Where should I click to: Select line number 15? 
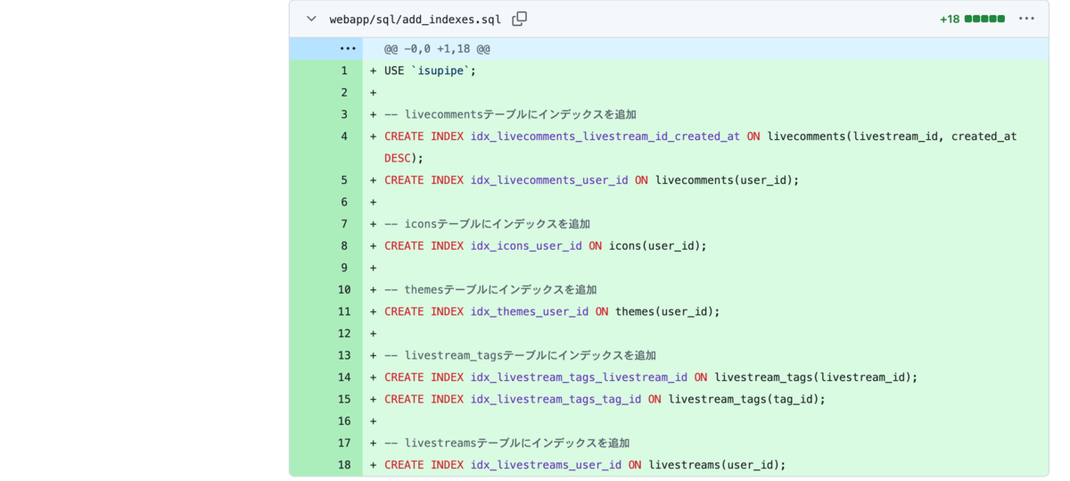(x=344, y=399)
